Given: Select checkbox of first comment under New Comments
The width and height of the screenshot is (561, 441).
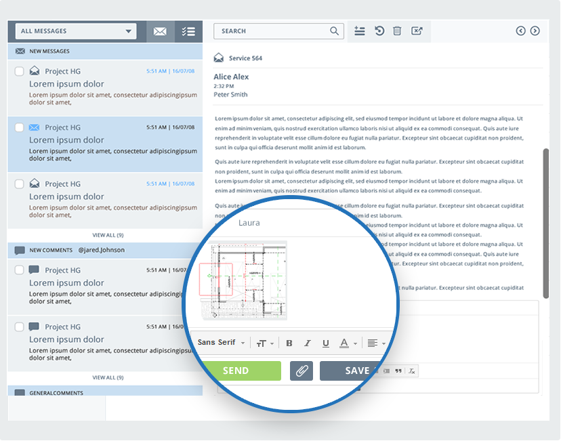Looking at the screenshot, I should click(x=19, y=270).
